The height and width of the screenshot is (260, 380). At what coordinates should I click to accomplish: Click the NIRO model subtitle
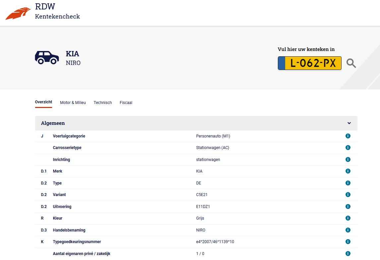[x=73, y=63]
